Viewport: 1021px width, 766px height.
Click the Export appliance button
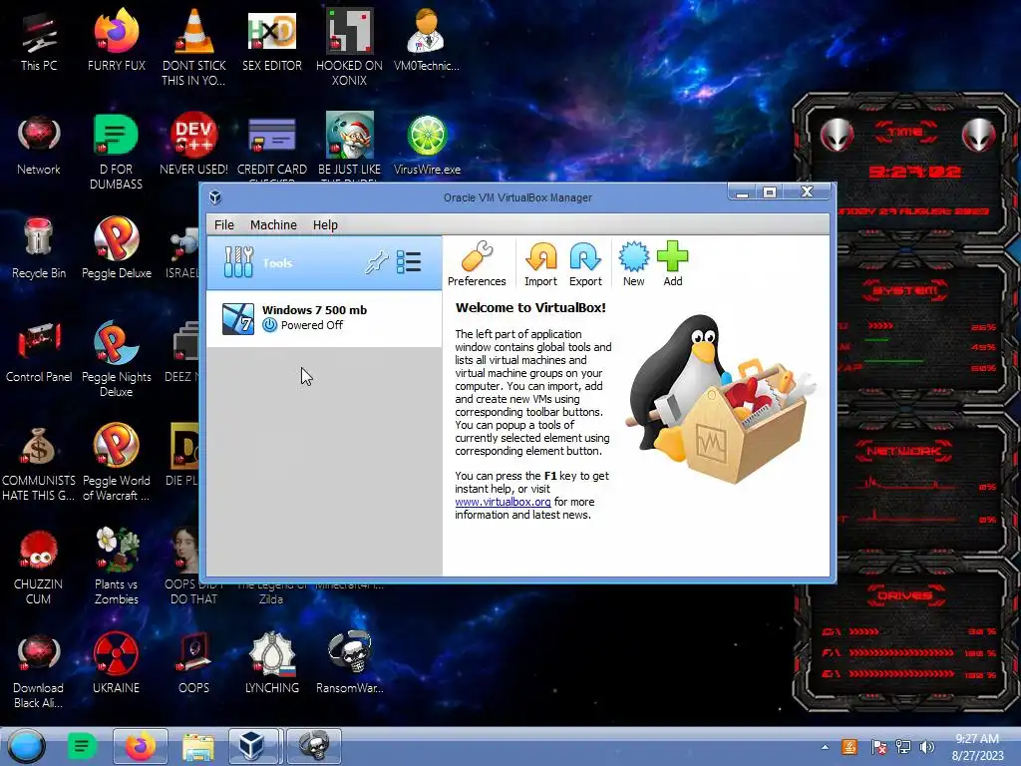pyautogui.click(x=585, y=263)
